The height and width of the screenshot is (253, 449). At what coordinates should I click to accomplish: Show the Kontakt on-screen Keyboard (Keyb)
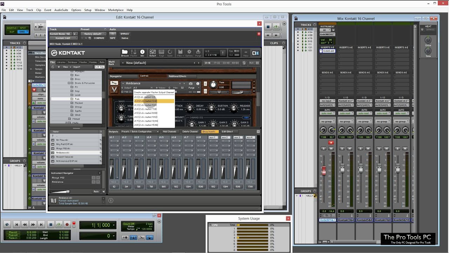(x=161, y=53)
